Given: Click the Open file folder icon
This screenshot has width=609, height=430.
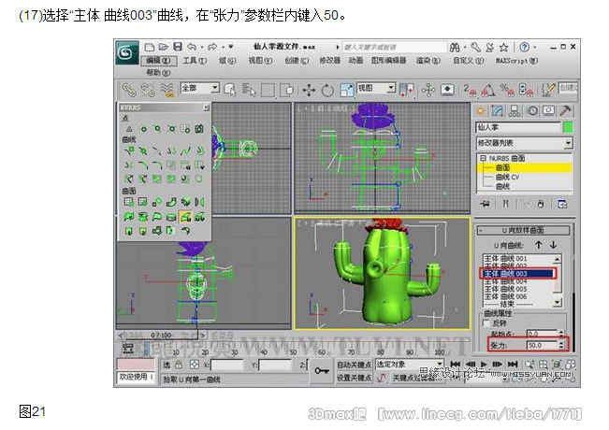Looking at the screenshot, I should point(163,47).
